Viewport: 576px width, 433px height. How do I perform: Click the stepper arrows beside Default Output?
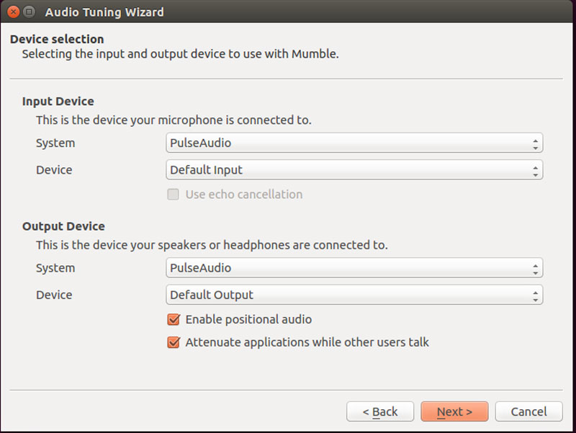pyautogui.click(x=536, y=294)
